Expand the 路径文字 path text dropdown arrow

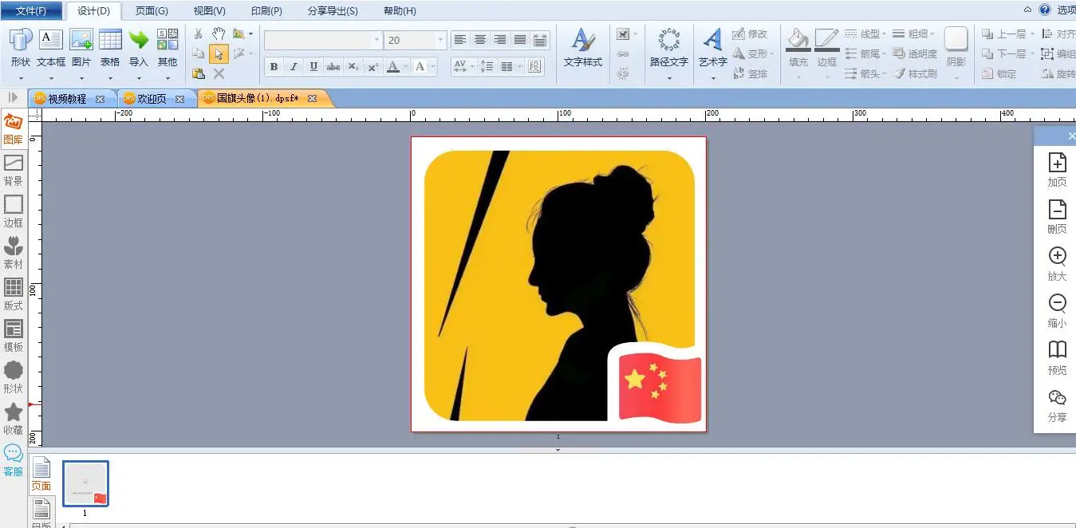(x=668, y=78)
